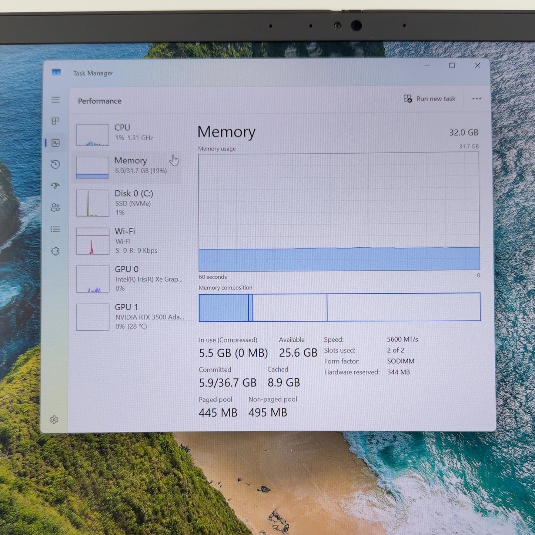Click the Disk 0 mini graph thumbnail

(93, 203)
